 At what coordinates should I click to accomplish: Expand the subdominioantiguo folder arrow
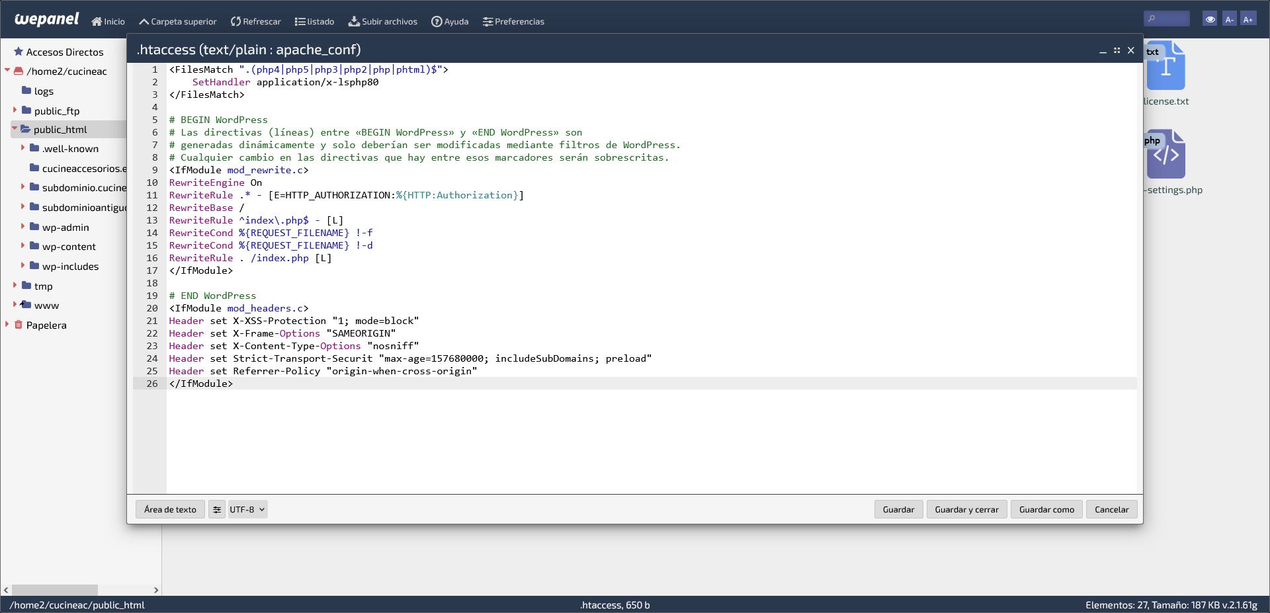click(x=22, y=206)
